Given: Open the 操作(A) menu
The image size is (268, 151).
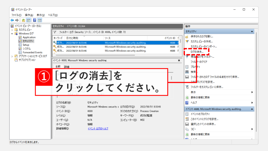Looking at the screenshot, I should pos(29,15).
